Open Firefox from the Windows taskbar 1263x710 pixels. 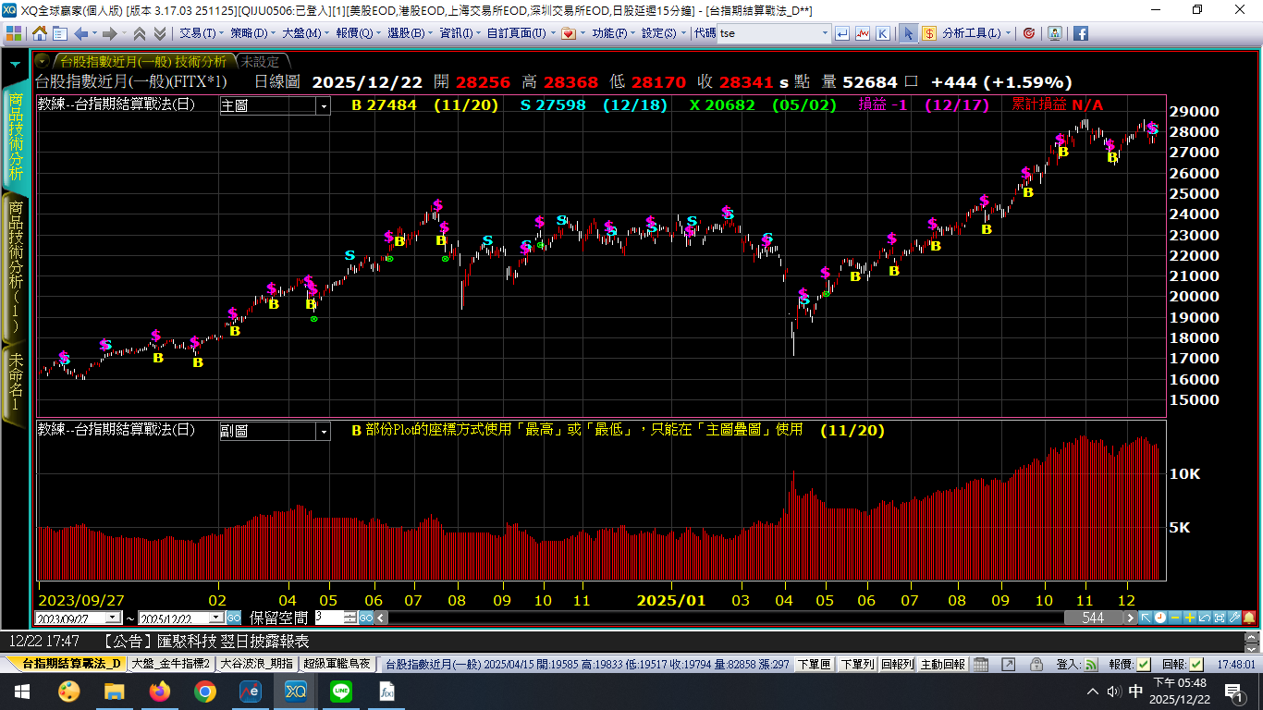tap(159, 692)
